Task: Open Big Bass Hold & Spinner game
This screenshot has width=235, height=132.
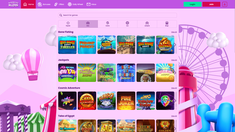Action: click(x=165, y=45)
